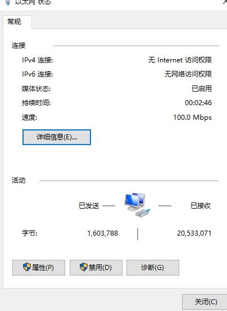Viewport: 227px width, 311px height.
Task: Click the shield icon on the 禁用 button
Action: coord(84,267)
